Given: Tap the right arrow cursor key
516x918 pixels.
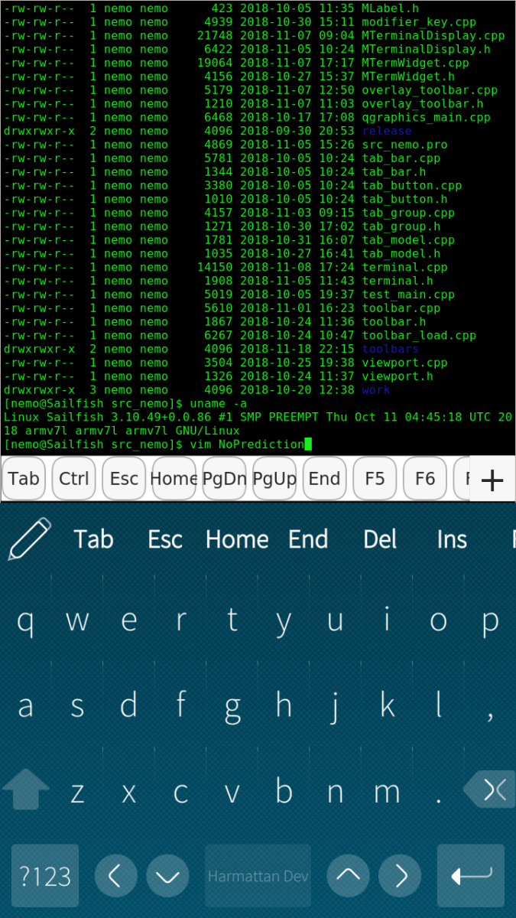Looking at the screenshot, I should (400, 875).
